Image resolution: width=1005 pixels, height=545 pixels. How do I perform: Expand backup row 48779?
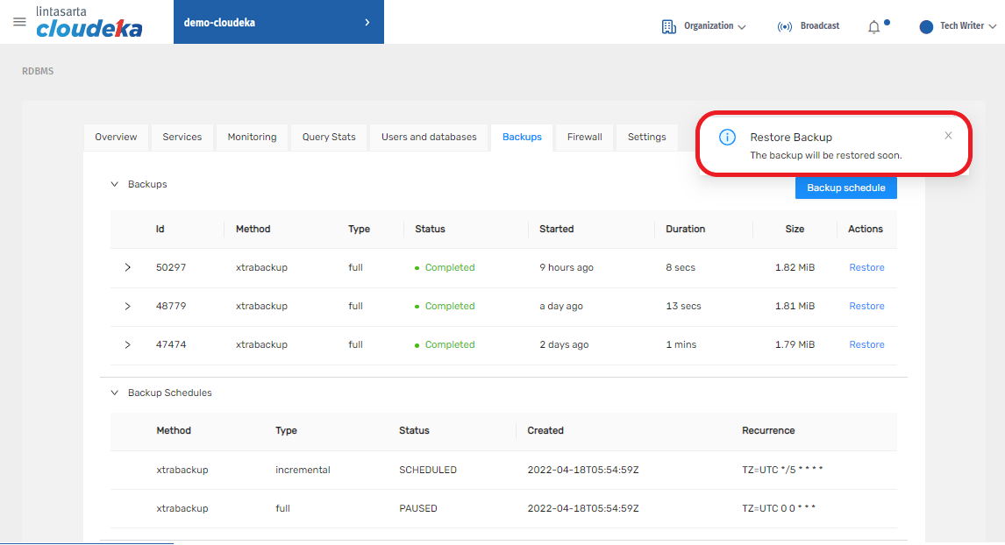point(127,306)
